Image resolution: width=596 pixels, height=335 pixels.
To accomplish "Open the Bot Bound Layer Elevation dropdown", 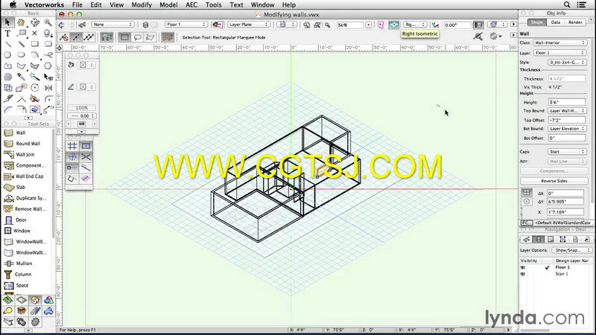I will (567, 129).
